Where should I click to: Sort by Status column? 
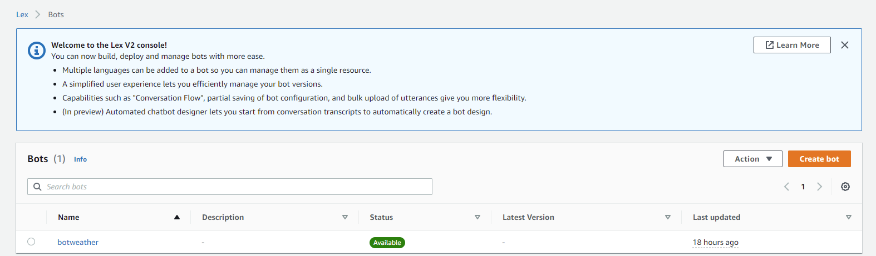click(x=477, y=217)
